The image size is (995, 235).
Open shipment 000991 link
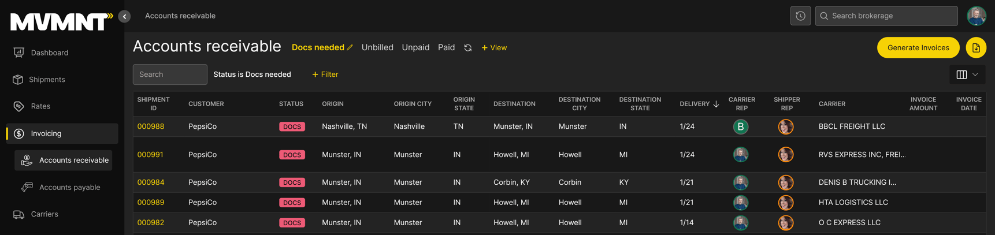(x=150, y=155)
